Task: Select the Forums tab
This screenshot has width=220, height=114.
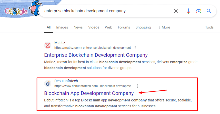Action: 124,27
